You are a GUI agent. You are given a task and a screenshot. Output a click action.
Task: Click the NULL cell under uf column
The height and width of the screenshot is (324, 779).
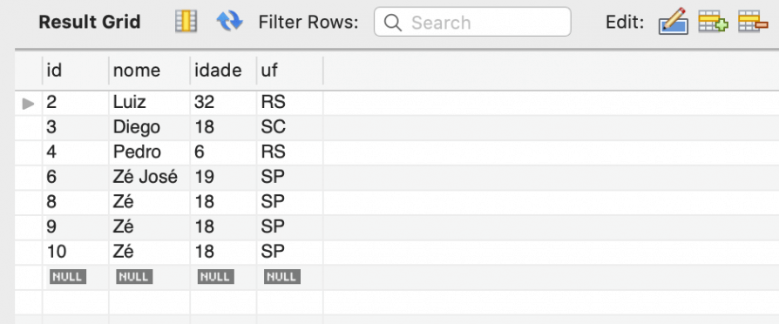click(282, 277)
